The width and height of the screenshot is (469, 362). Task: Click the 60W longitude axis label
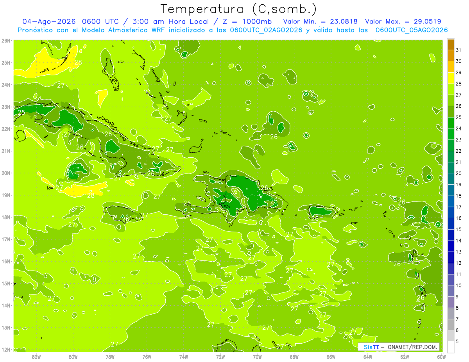click(x=441, y=357)
